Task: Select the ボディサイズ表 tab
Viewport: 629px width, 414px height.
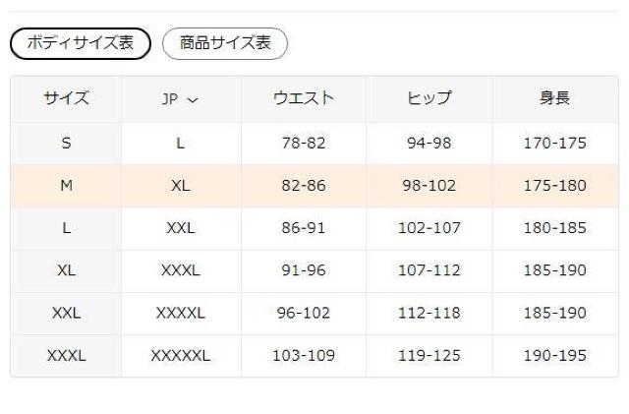Action: (80, 43)
